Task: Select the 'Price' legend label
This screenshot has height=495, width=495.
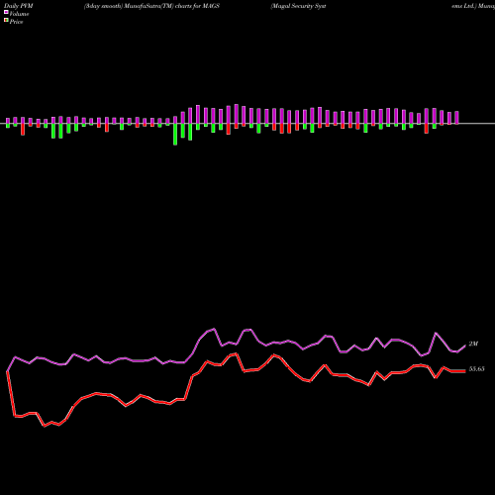Action: (x=16, y=22)
